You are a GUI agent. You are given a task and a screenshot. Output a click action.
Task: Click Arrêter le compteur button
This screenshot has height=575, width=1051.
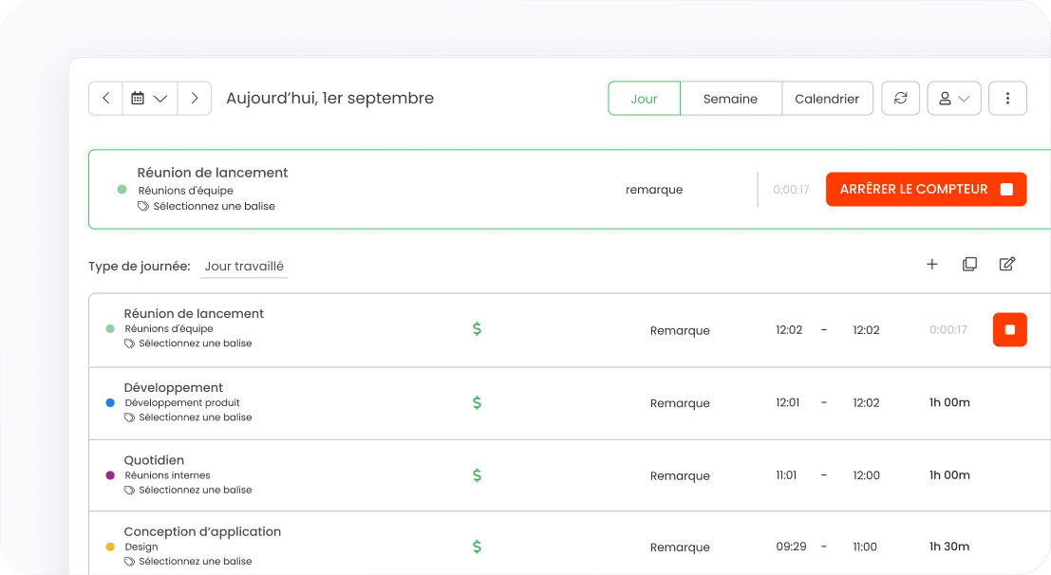[x=926, y=189]
